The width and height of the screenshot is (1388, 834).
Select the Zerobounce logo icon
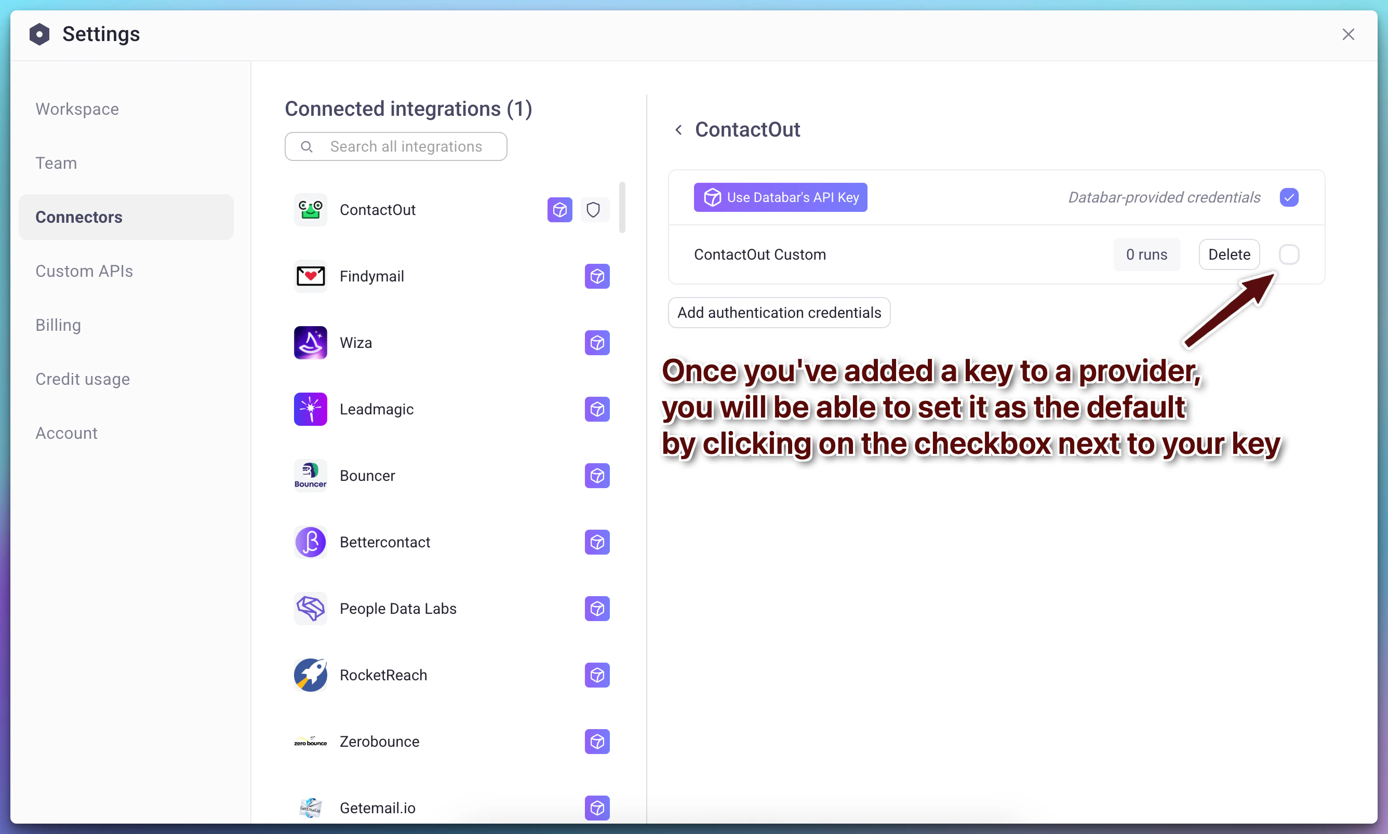click(x=310, y=742)
